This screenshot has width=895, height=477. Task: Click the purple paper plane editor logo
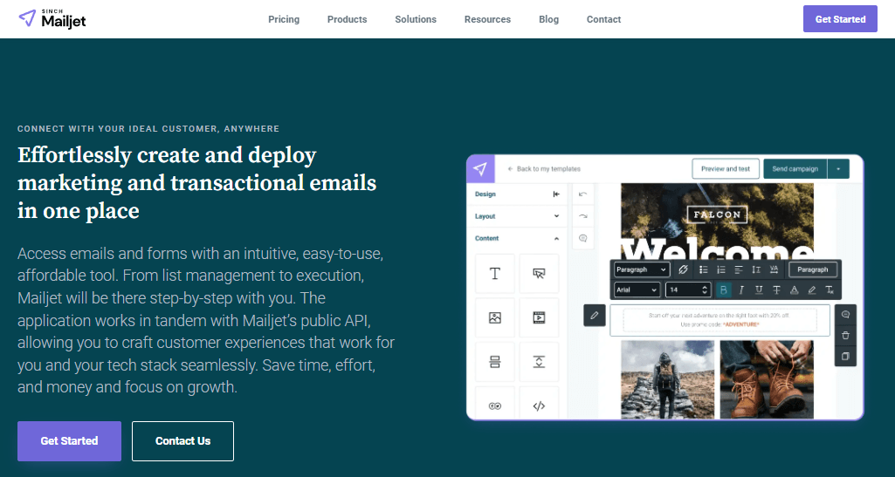click(x=480, y=168)
